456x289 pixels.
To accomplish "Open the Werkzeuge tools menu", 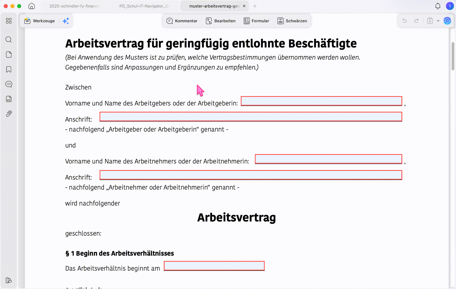I will point(39,21).
